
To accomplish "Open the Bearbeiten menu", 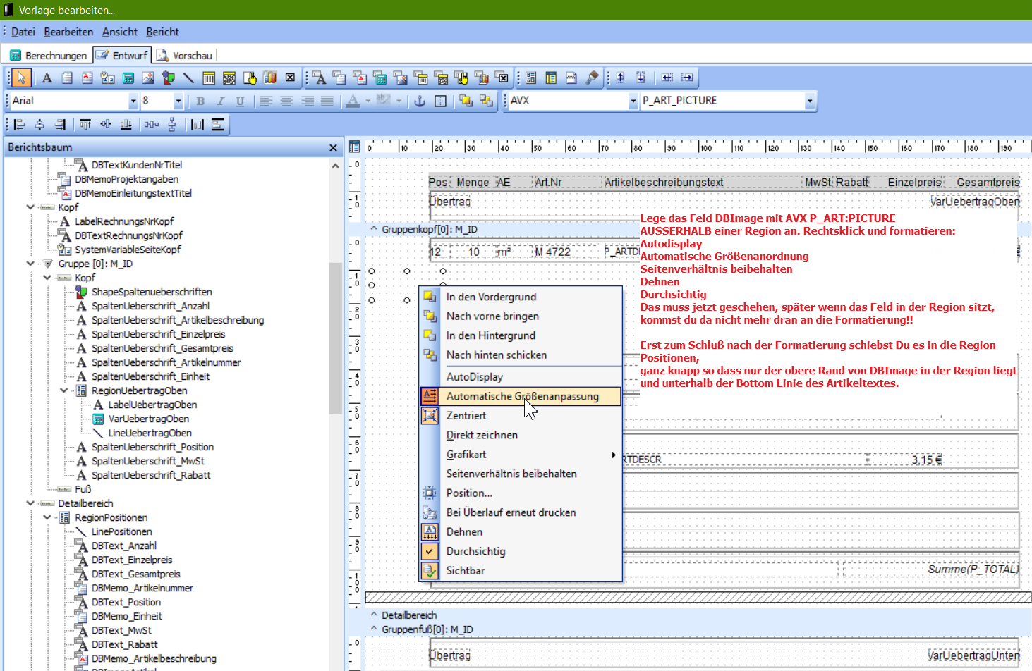I will pos(68,32).
